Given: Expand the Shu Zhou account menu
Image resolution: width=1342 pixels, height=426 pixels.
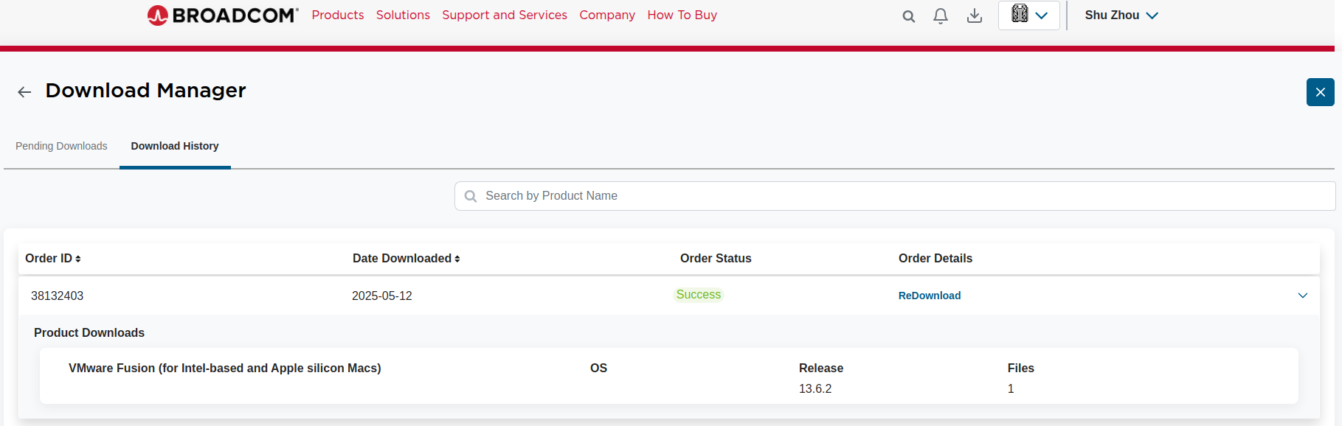Looking at the screenshot, I should click(1121, 15).
